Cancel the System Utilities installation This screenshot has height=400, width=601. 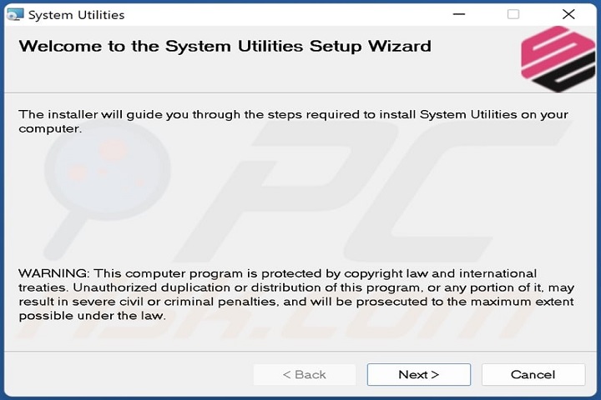(x=533, y=374)
